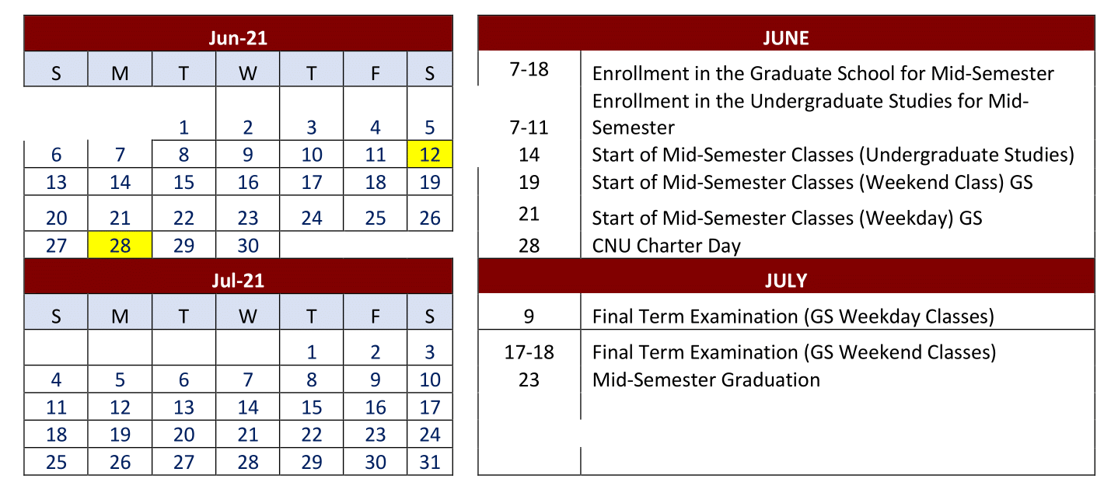This screenshot has width=1118, height=500.
Task: Click the Jul-21 calendar header
Action: 238,280
